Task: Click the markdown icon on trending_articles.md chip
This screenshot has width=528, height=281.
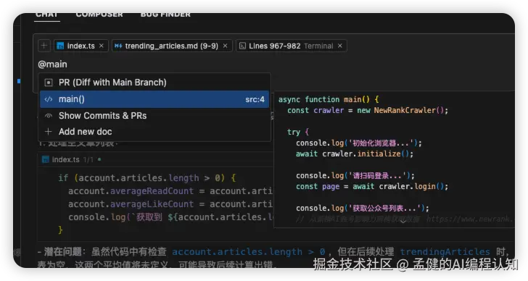Action: (117, 46)
